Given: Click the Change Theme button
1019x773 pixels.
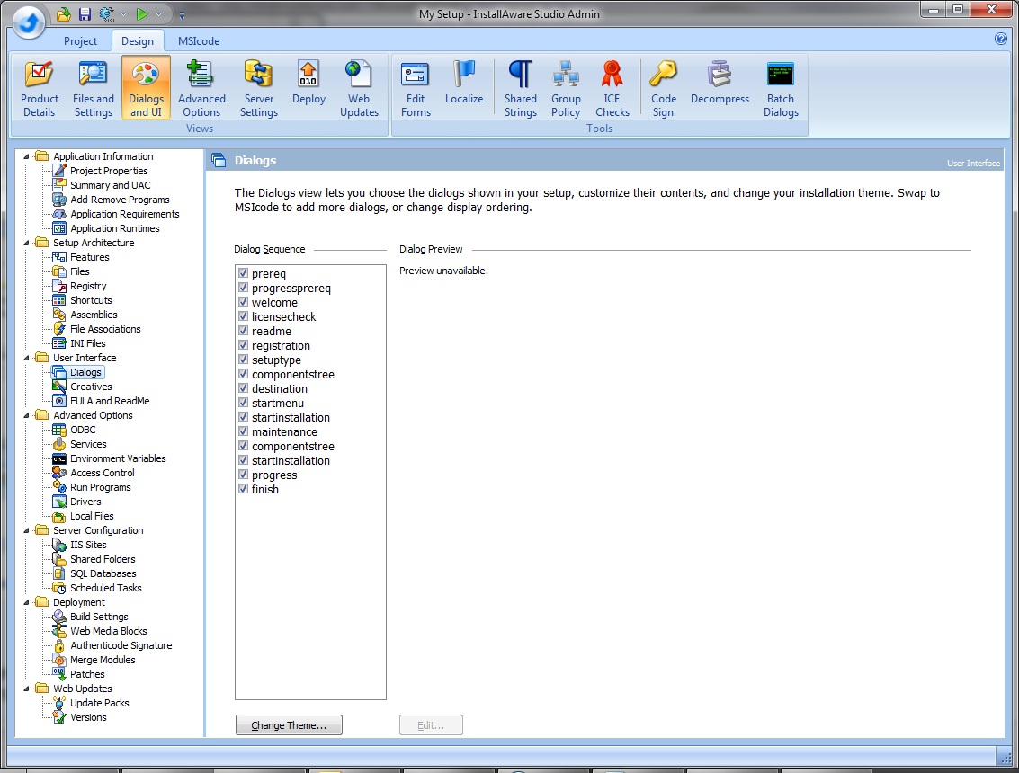Looking at the screenshot, I should pyautogui.click(x=289, y=725).
